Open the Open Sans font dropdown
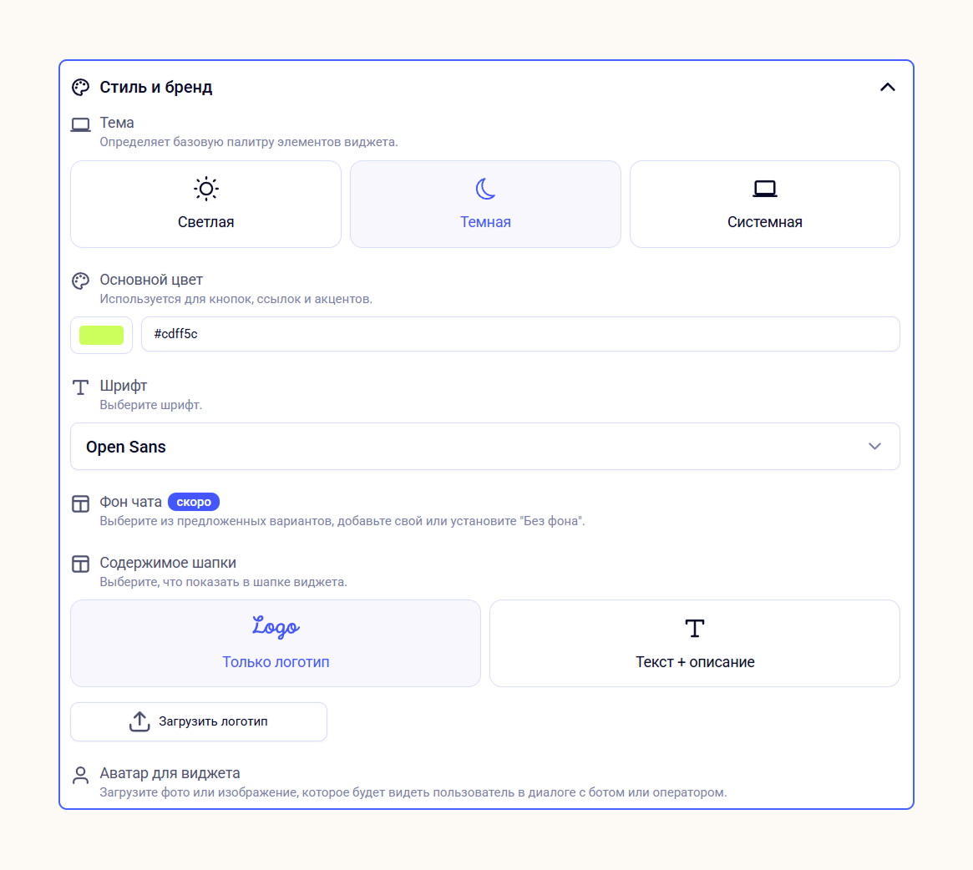Viewport: 973px width, 870px height. point(485,447)
